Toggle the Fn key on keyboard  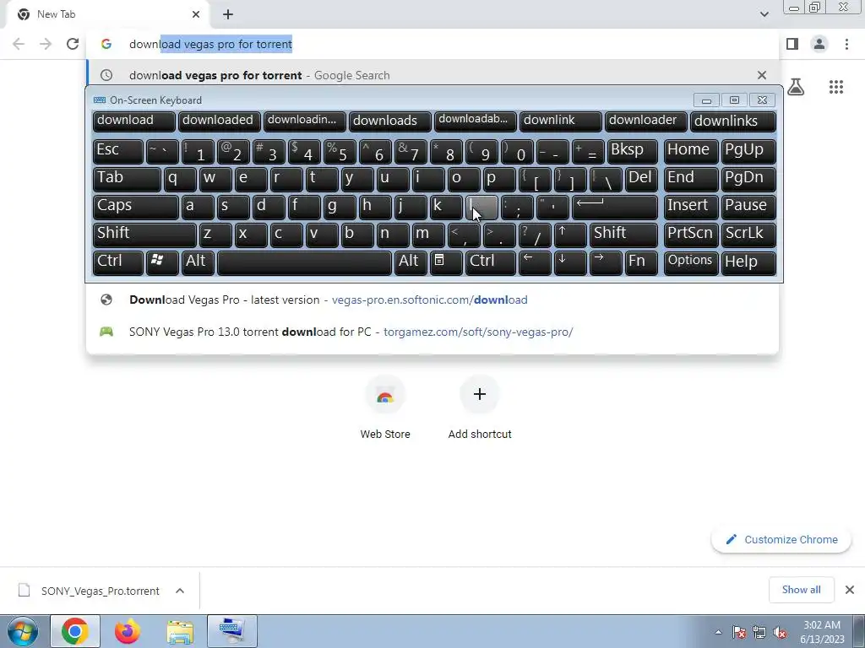641,263
